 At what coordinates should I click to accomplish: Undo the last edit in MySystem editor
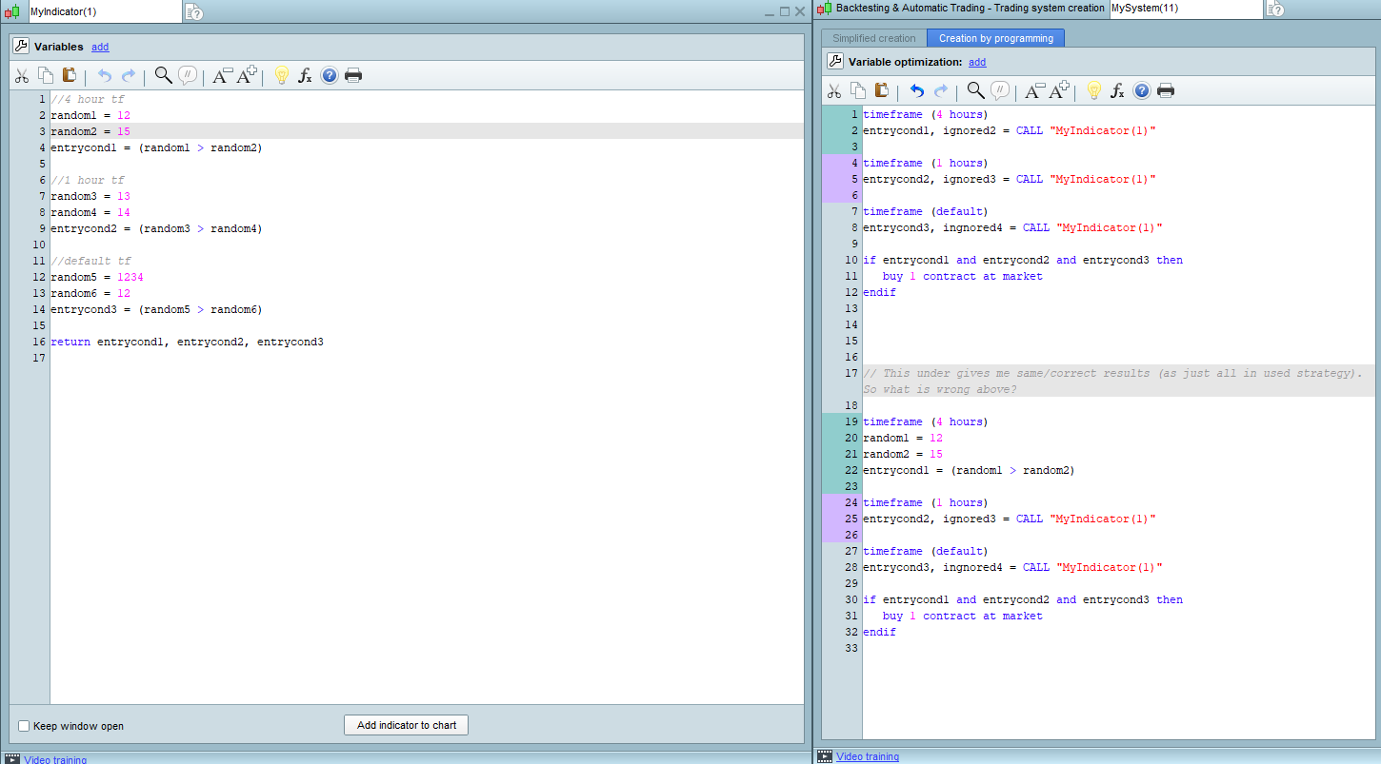pyautogui.click(x=916, y=91)
